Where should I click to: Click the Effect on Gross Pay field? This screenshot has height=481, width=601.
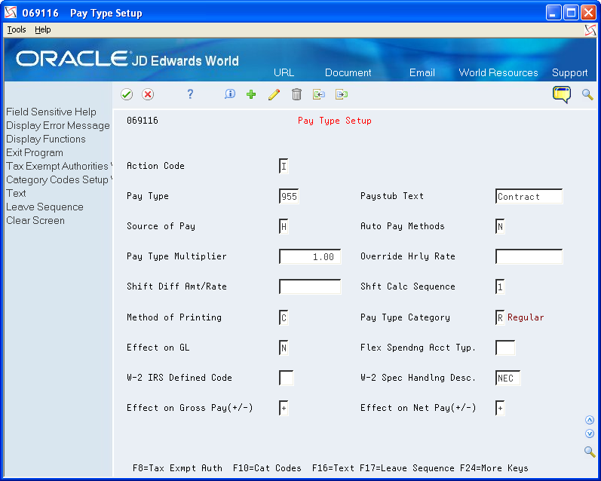tap(284, 408)
